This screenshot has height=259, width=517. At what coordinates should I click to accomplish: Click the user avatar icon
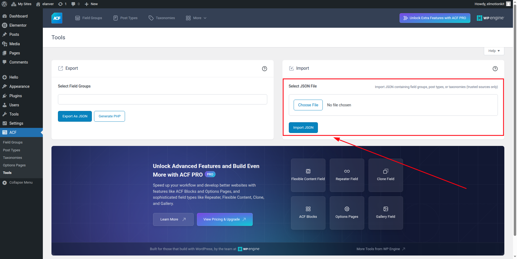(508, 4)
